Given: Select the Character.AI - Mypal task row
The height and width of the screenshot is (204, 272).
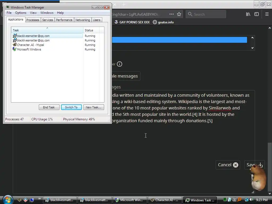Looking at the screenshot, I should click(47, 45).
